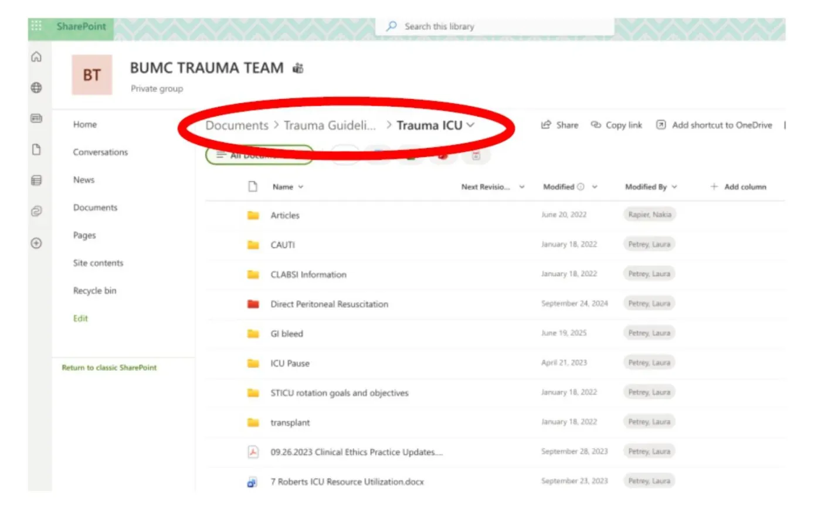Click the BUMC TRAUMA TEAM site title
The image size is (821, 532).
click(206, 68)
